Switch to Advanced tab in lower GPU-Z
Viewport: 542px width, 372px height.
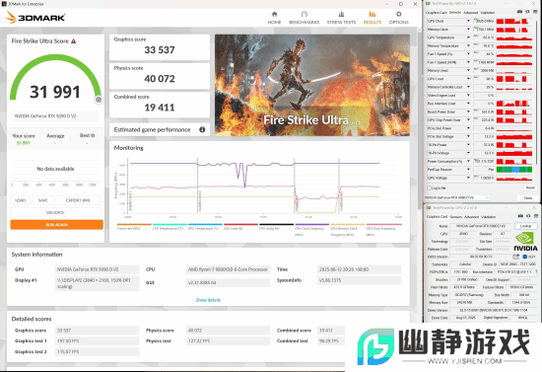471,217
